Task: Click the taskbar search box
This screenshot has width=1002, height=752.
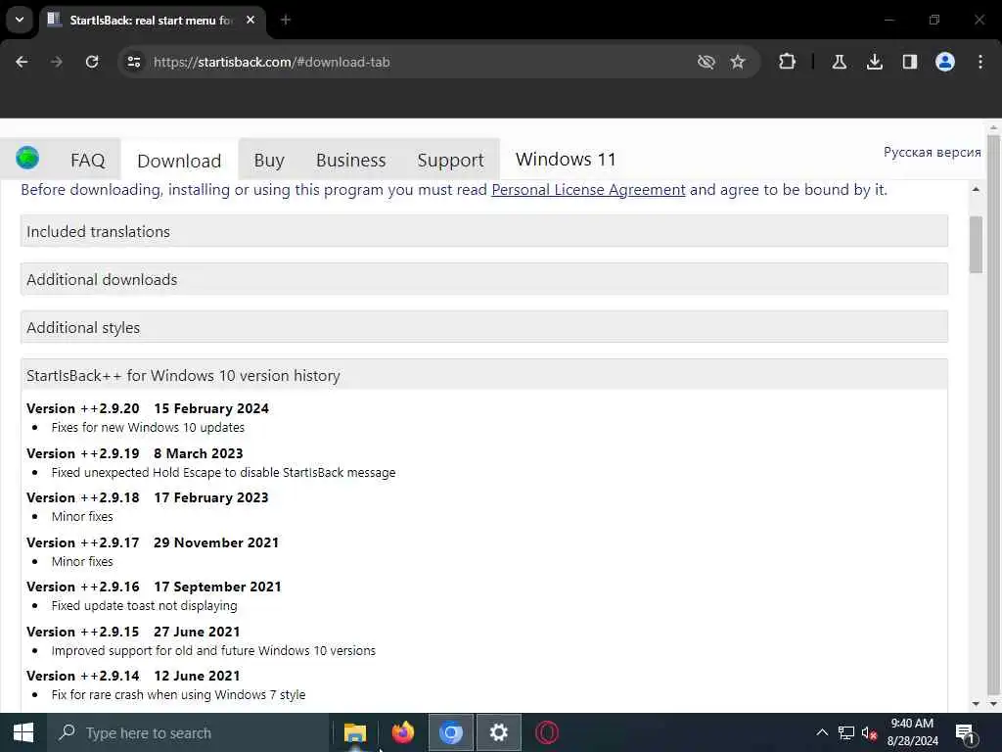Action: coord(187,732)
